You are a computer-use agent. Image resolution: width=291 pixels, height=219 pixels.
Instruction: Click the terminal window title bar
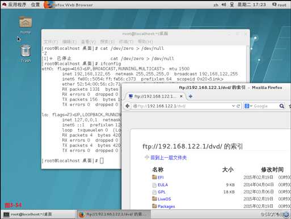145,33
